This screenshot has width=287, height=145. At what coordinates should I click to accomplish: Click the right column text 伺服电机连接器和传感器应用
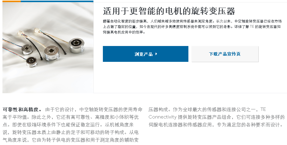click(180, 125)
